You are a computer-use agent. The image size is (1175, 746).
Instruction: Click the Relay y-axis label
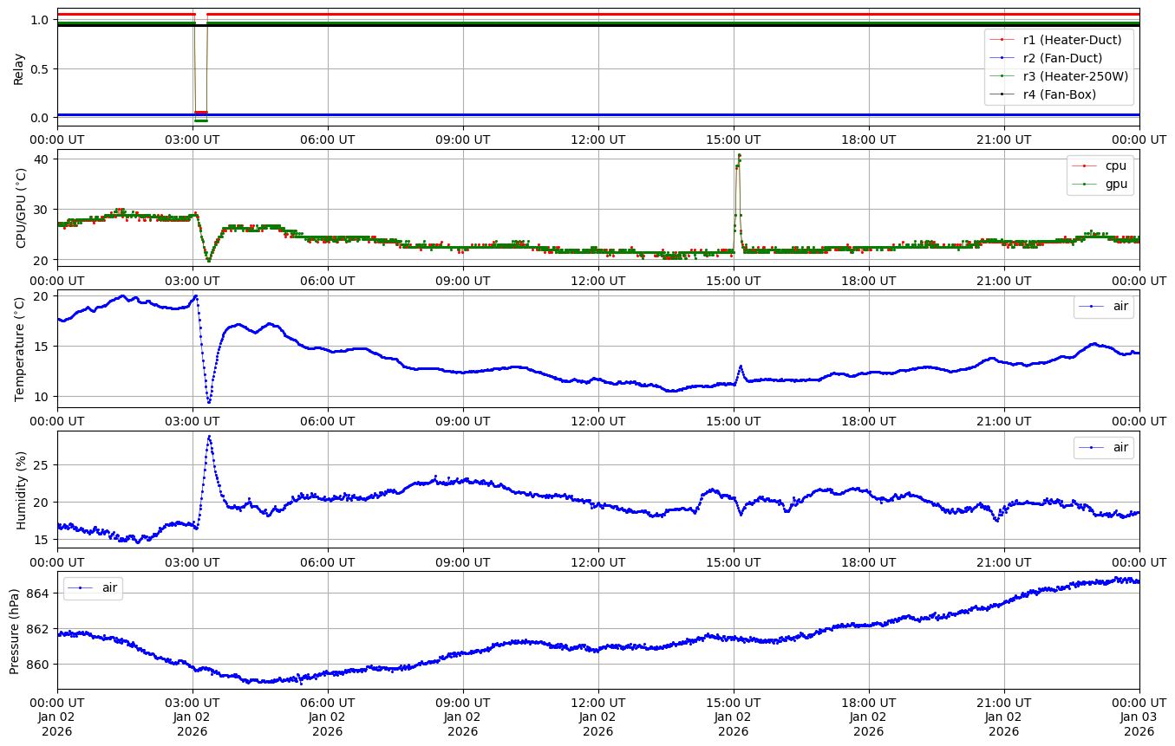click(x=19, y=68)
